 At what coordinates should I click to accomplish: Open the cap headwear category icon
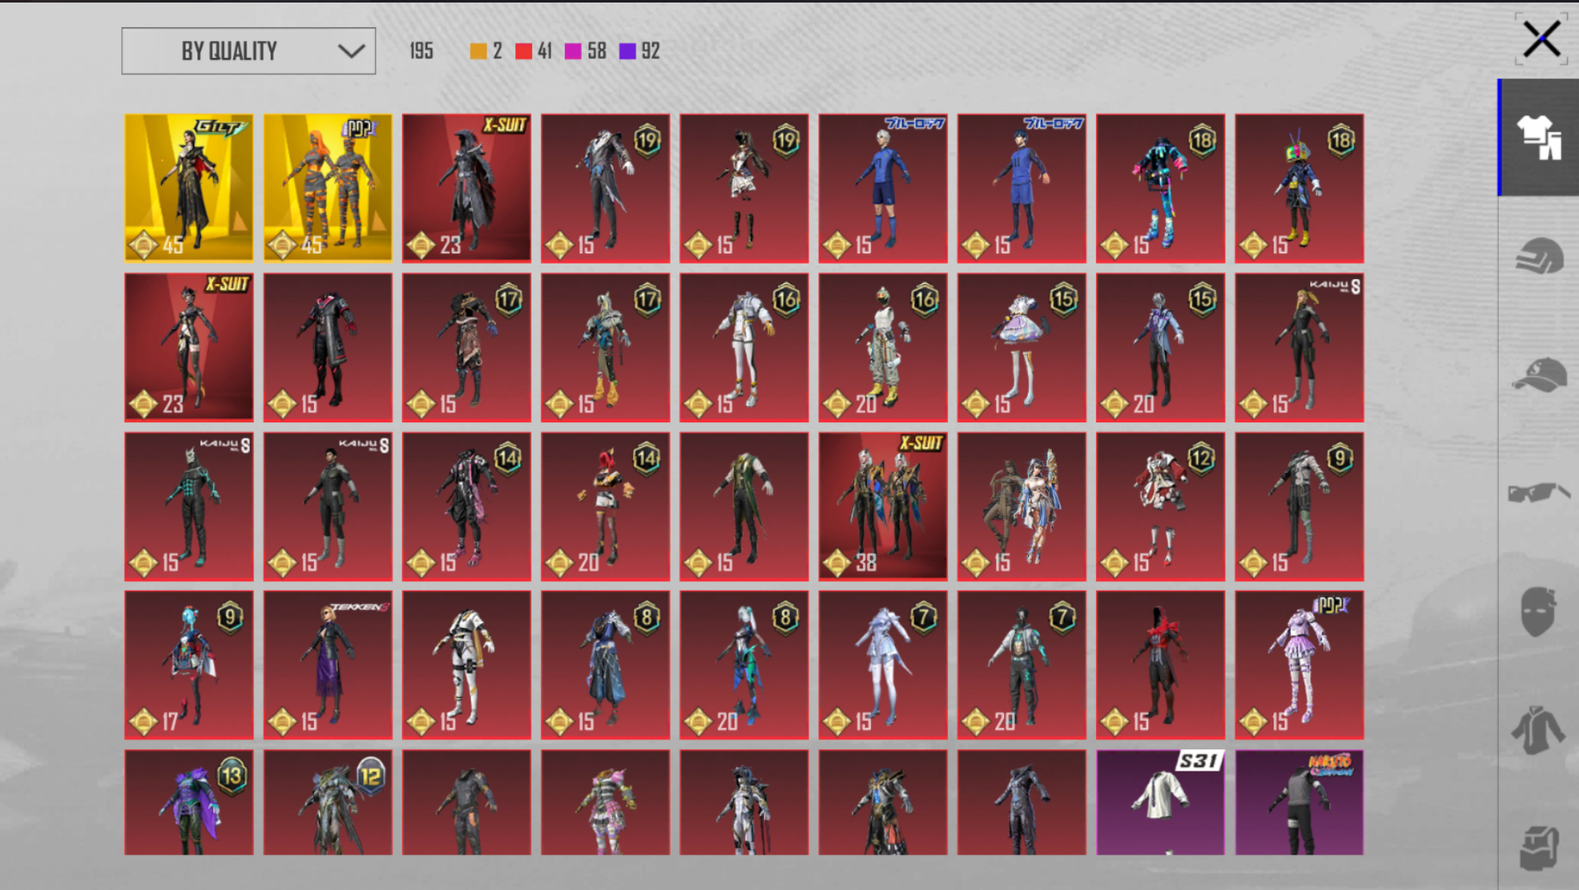click(x=1540, y=375)
